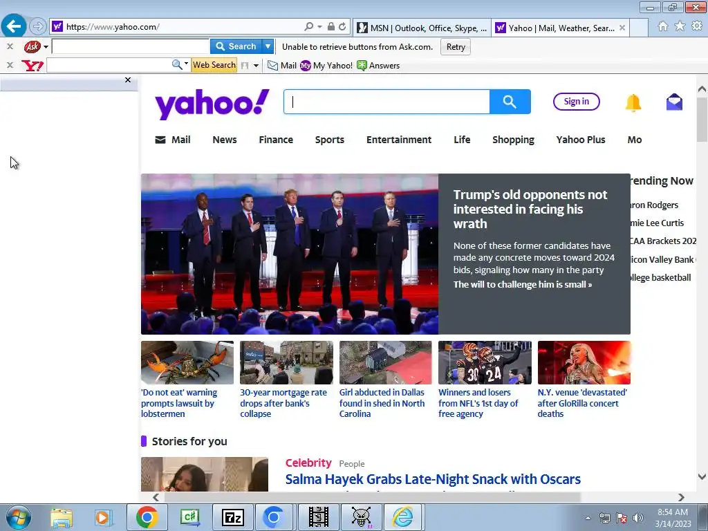
Task: Open Mail from the Yahoo toolbar
Action: pyautogui.click(x=282, y=66)
